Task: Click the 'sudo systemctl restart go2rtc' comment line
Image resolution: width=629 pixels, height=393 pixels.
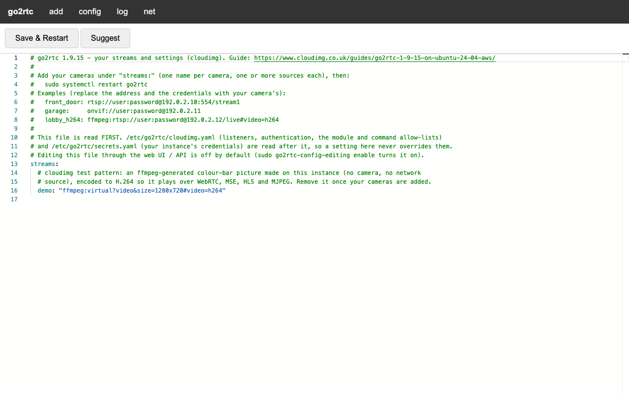Action: (x=89, y=84)
